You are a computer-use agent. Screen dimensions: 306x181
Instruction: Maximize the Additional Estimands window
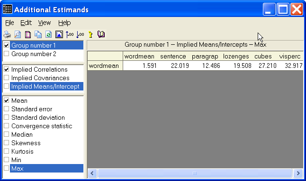point(283,9)
